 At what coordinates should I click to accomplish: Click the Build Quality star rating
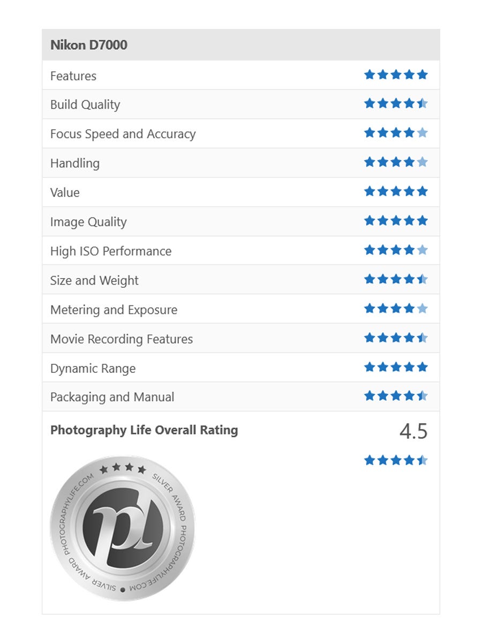396,104
